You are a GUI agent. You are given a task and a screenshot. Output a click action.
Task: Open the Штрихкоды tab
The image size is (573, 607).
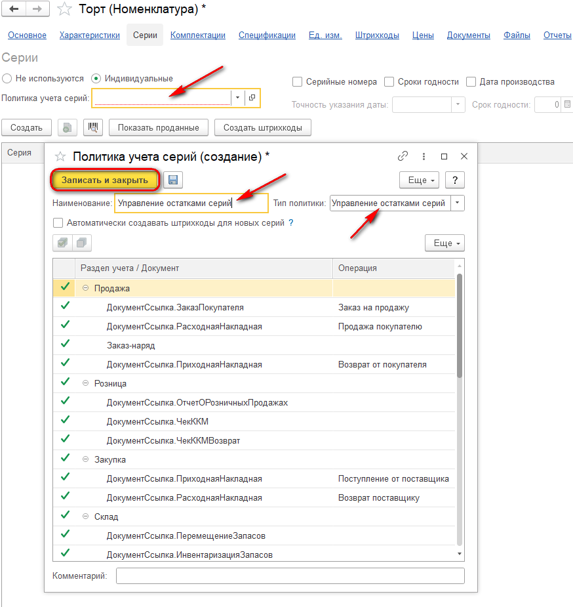click(377, 35)
